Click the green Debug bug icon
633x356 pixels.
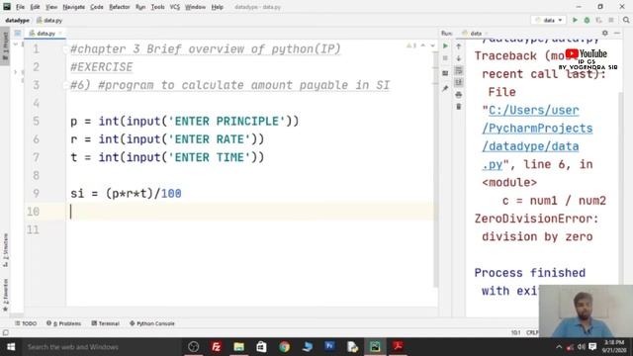pyautogui.click(x=587, y=20)
